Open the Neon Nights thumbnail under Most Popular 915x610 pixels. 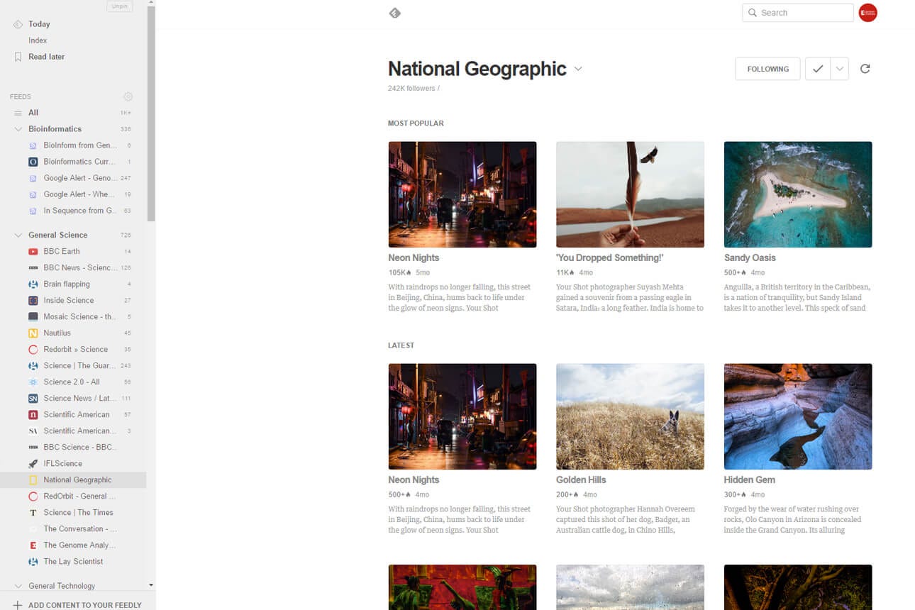coord(462,194)
